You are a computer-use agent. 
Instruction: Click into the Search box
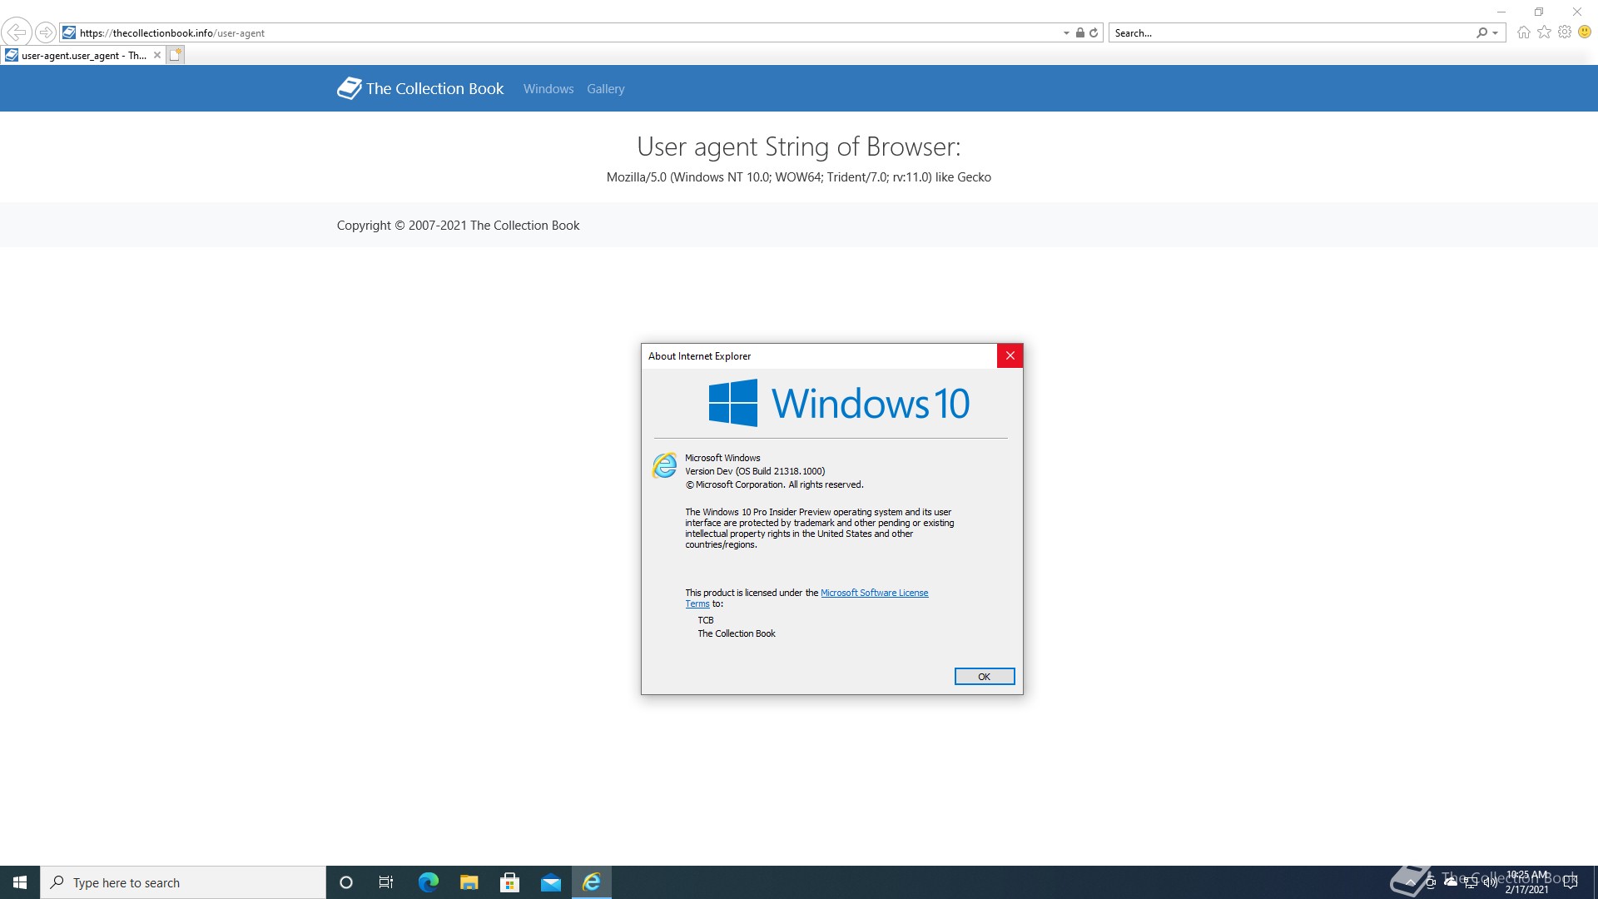point(1292,33)
